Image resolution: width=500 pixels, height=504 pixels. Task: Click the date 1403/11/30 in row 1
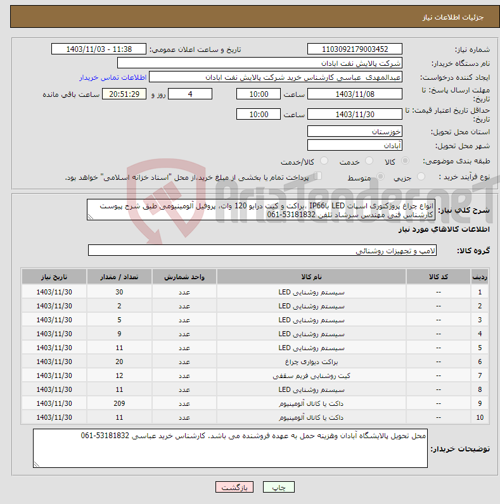(x=54, y=292)
